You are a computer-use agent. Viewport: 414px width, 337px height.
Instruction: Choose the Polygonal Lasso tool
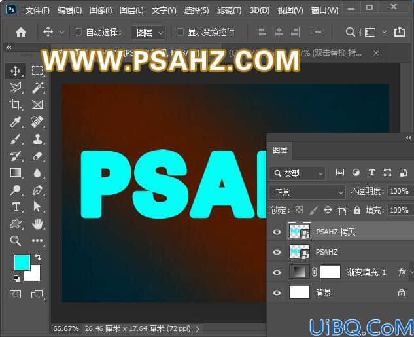point(15,88)
